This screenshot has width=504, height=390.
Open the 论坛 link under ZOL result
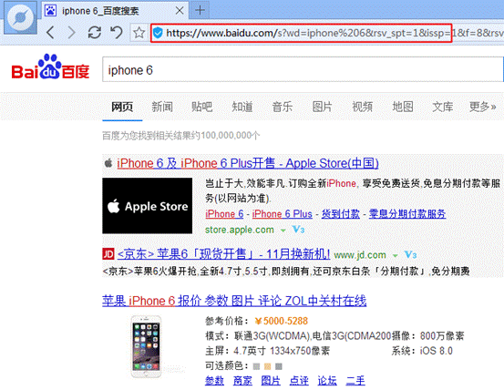tap(327, 381)
